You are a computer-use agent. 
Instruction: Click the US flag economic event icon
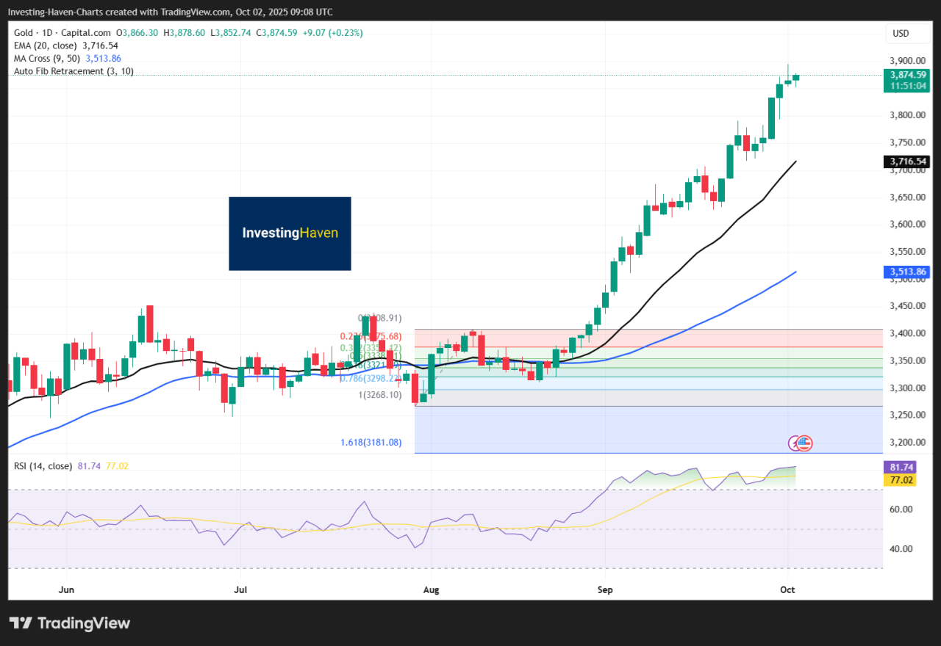[805, 443]
